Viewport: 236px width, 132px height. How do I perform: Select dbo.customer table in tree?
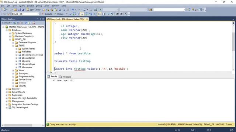click(28, 58)
